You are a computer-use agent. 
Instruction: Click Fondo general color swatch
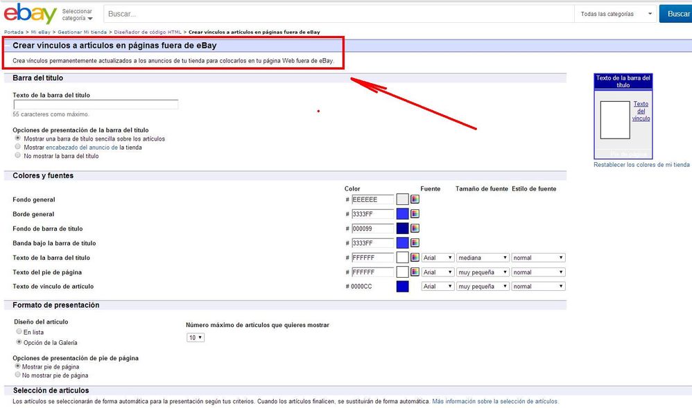click(x=402, y=199)
